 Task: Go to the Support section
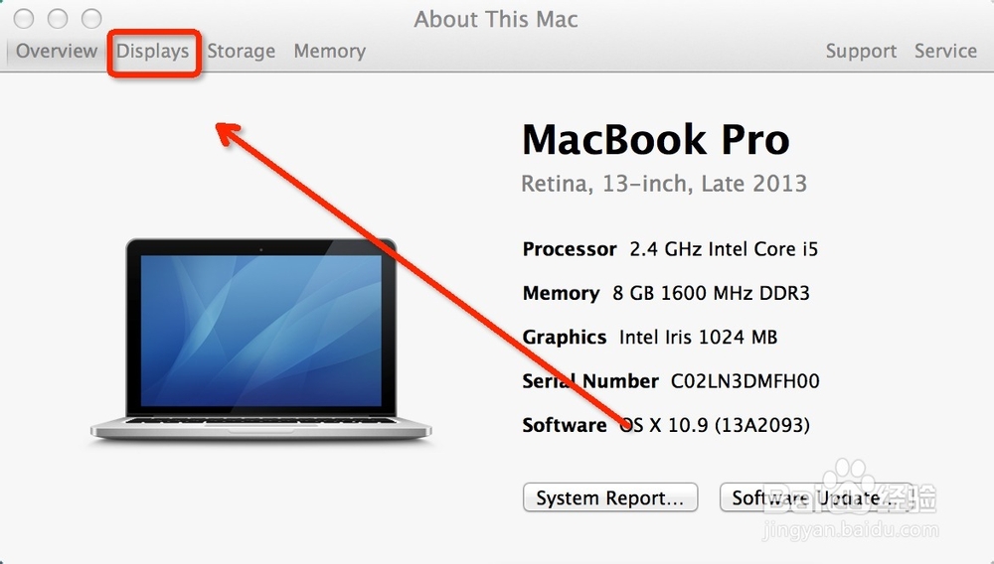click(x=861, y=52)
